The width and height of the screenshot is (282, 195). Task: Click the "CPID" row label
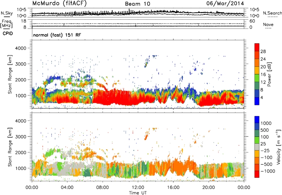(8, 33)
